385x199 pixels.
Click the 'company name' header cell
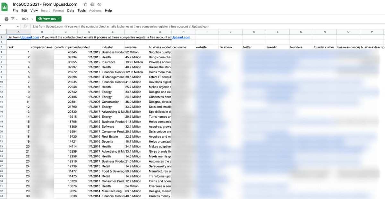(42, 47)
